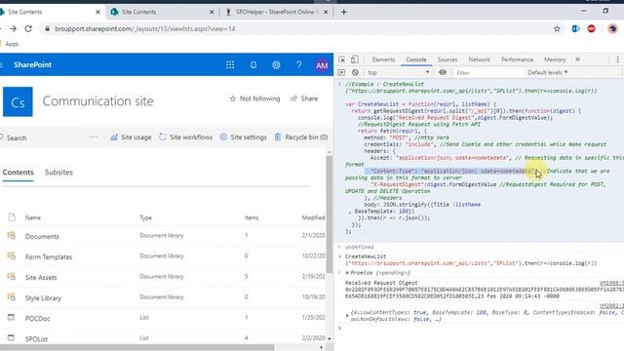Click the Apps bookmark
624x351 pixels.
pos(12,44)
